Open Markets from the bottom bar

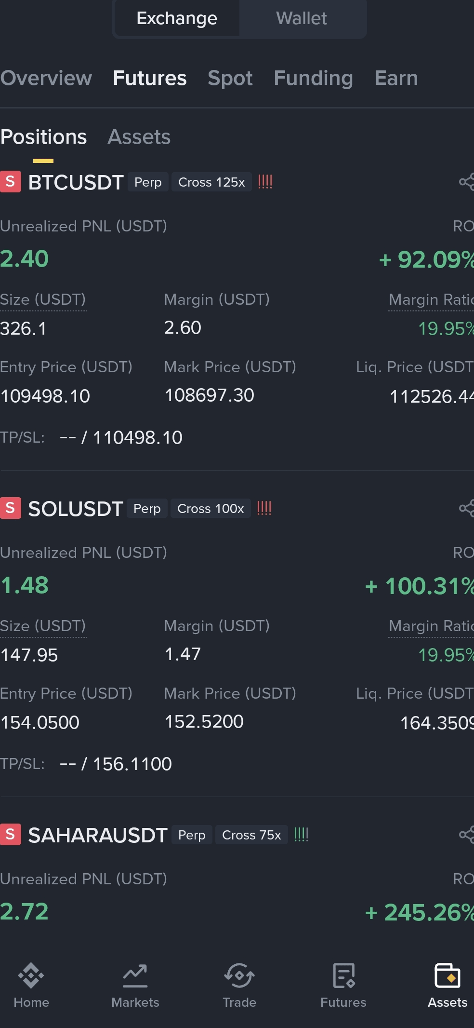click(x=135, y=986)
